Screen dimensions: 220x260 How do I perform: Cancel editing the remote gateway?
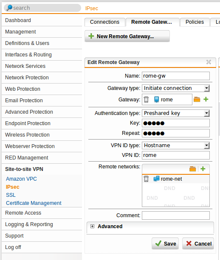[x=198, y=243]
